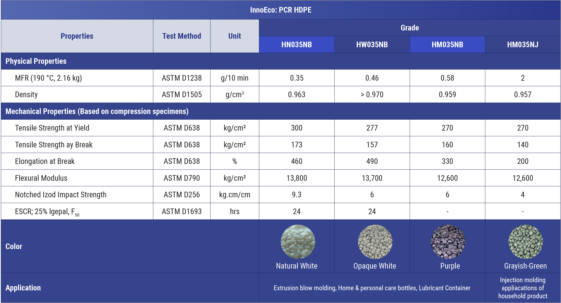The image size is (561, 303).
Task: Click the Opaque White pellet image
Action: click(375, 242)
